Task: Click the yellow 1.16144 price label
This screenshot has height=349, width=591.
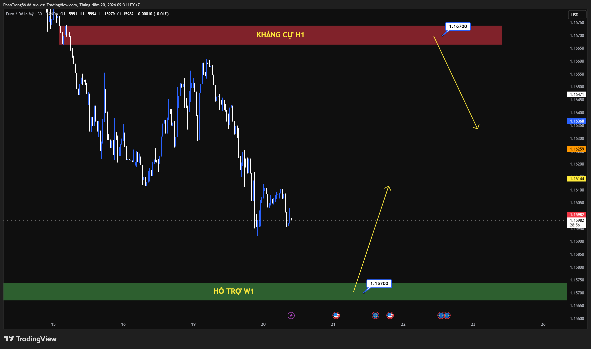Action: (x=577, y=179)
